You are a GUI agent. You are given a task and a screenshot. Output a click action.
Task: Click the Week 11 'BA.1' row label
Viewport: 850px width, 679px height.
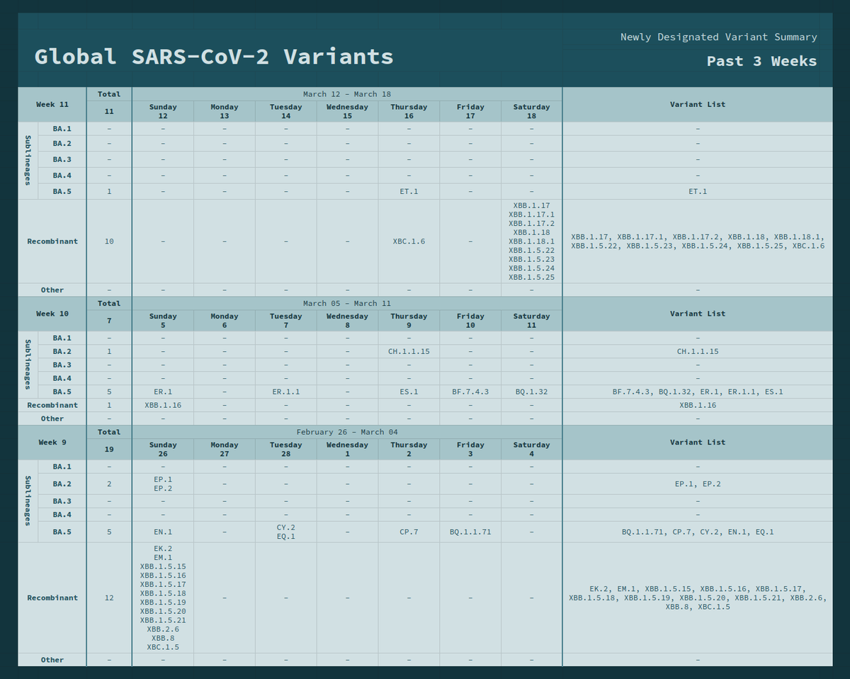coord(62,128)
